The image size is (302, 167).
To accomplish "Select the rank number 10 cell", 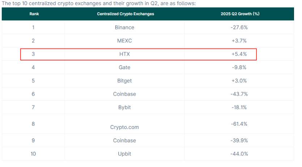I will (33, 154).
